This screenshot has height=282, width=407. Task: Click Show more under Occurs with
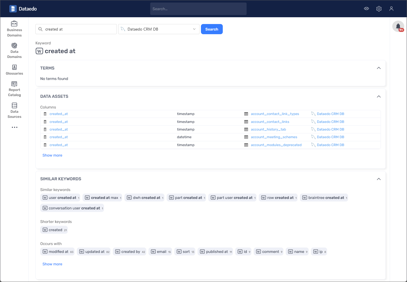tap(52, 264)
